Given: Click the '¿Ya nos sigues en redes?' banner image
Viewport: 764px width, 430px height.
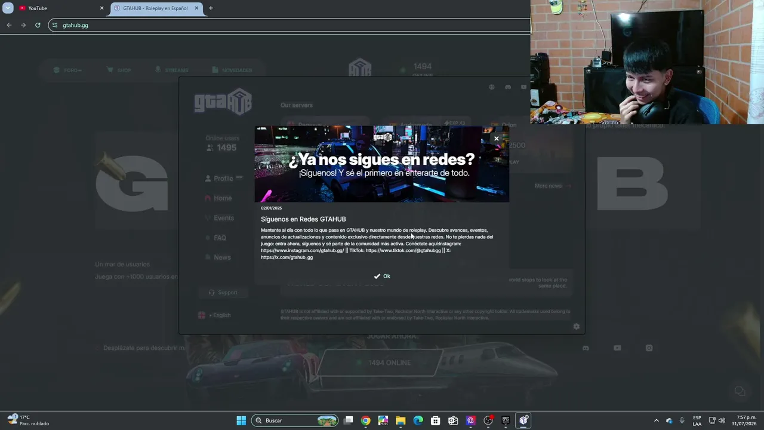Looking at the screenshot, I should tap(382, 164).
